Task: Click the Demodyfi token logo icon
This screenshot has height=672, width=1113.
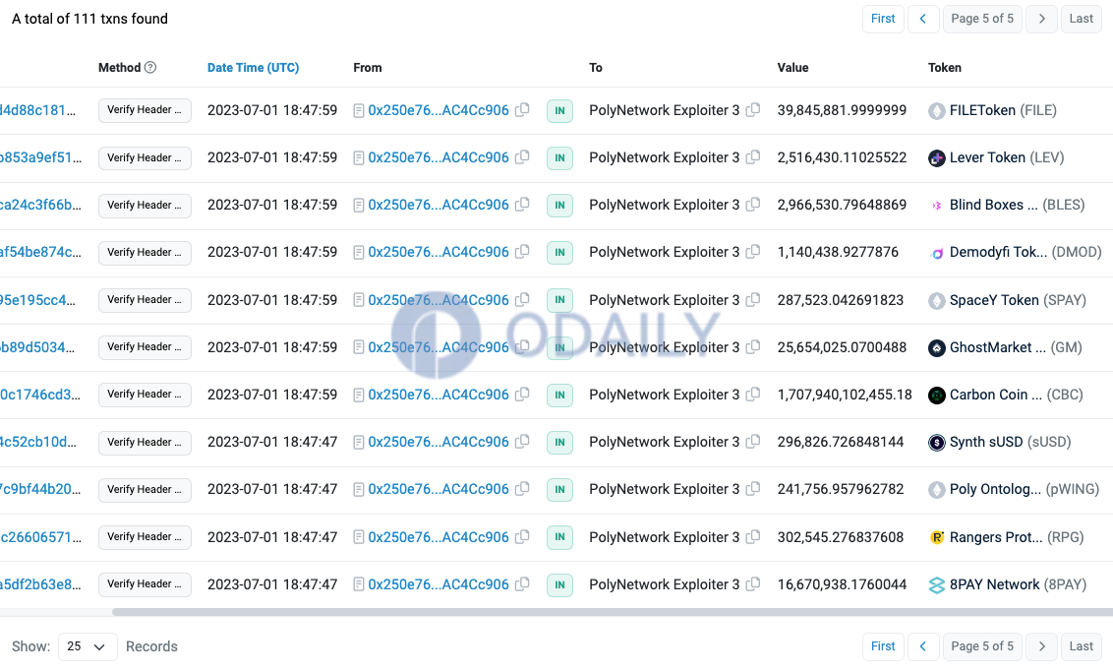Action: [x=937, y=253]
